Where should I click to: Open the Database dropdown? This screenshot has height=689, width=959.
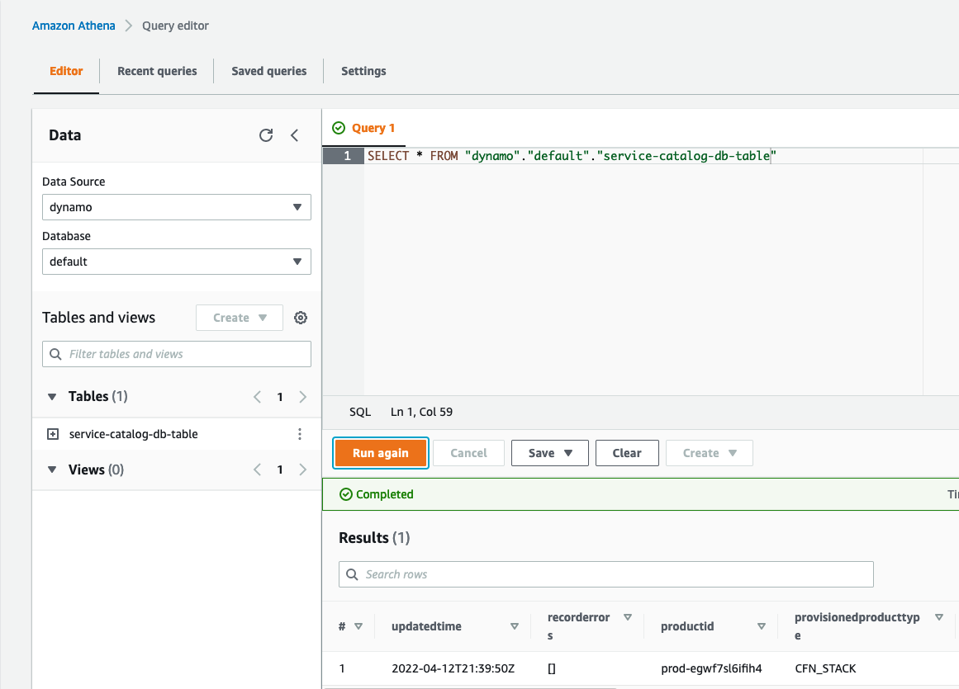click(176, 262)
